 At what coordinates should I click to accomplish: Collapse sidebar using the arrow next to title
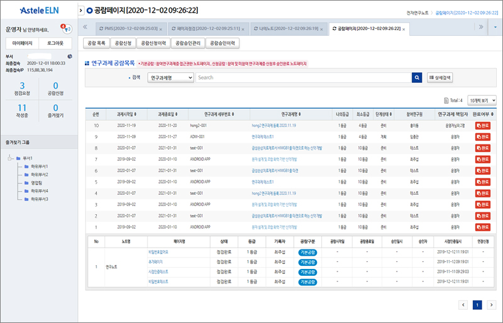pos(80,11)
